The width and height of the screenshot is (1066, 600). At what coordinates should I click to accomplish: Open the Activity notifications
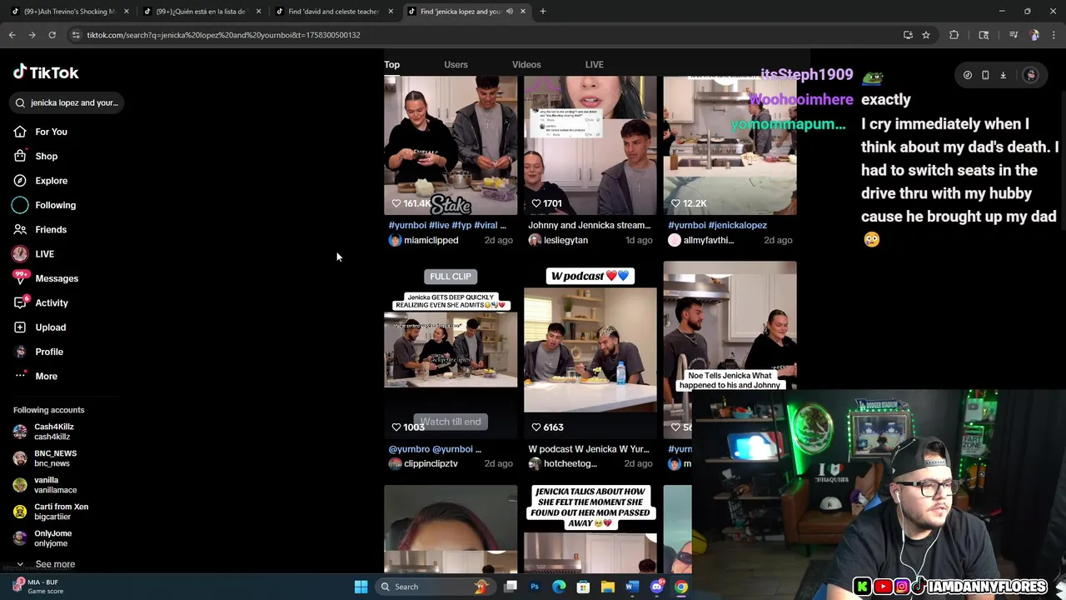[x=40, y=302]
